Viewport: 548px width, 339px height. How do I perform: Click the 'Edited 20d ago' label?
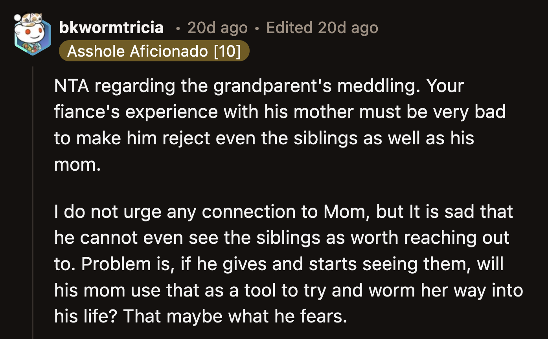point(322,27)
